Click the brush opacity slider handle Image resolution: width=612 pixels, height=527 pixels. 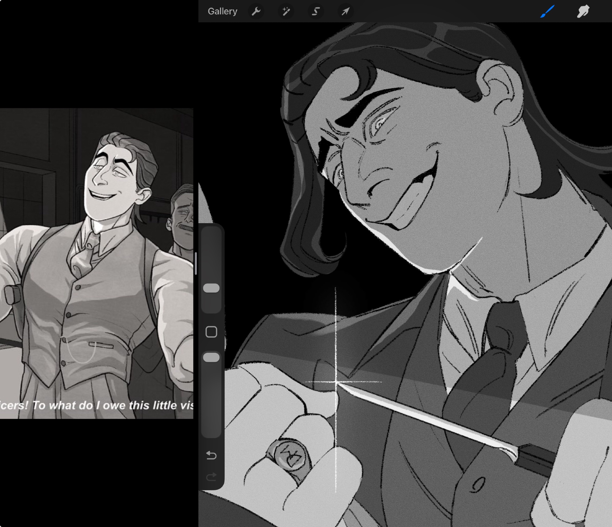coord(211,357)
